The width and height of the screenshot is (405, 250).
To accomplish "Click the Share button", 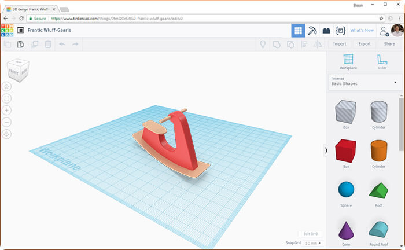I will click(x=389, y=44).
